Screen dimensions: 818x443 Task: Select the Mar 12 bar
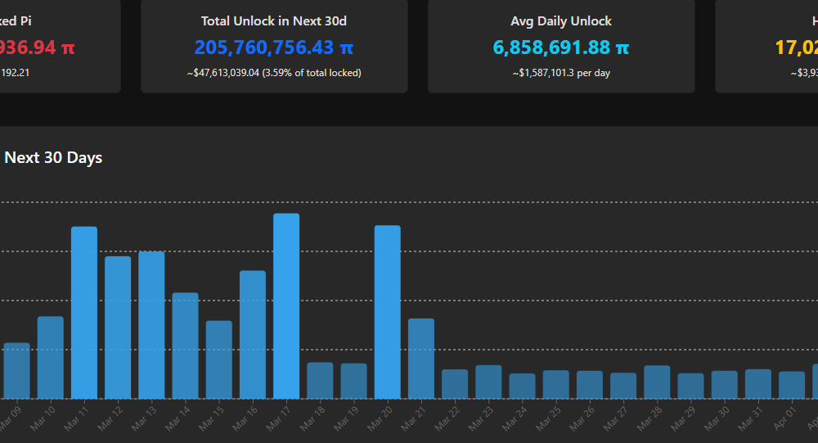click(x=118, y=328)
